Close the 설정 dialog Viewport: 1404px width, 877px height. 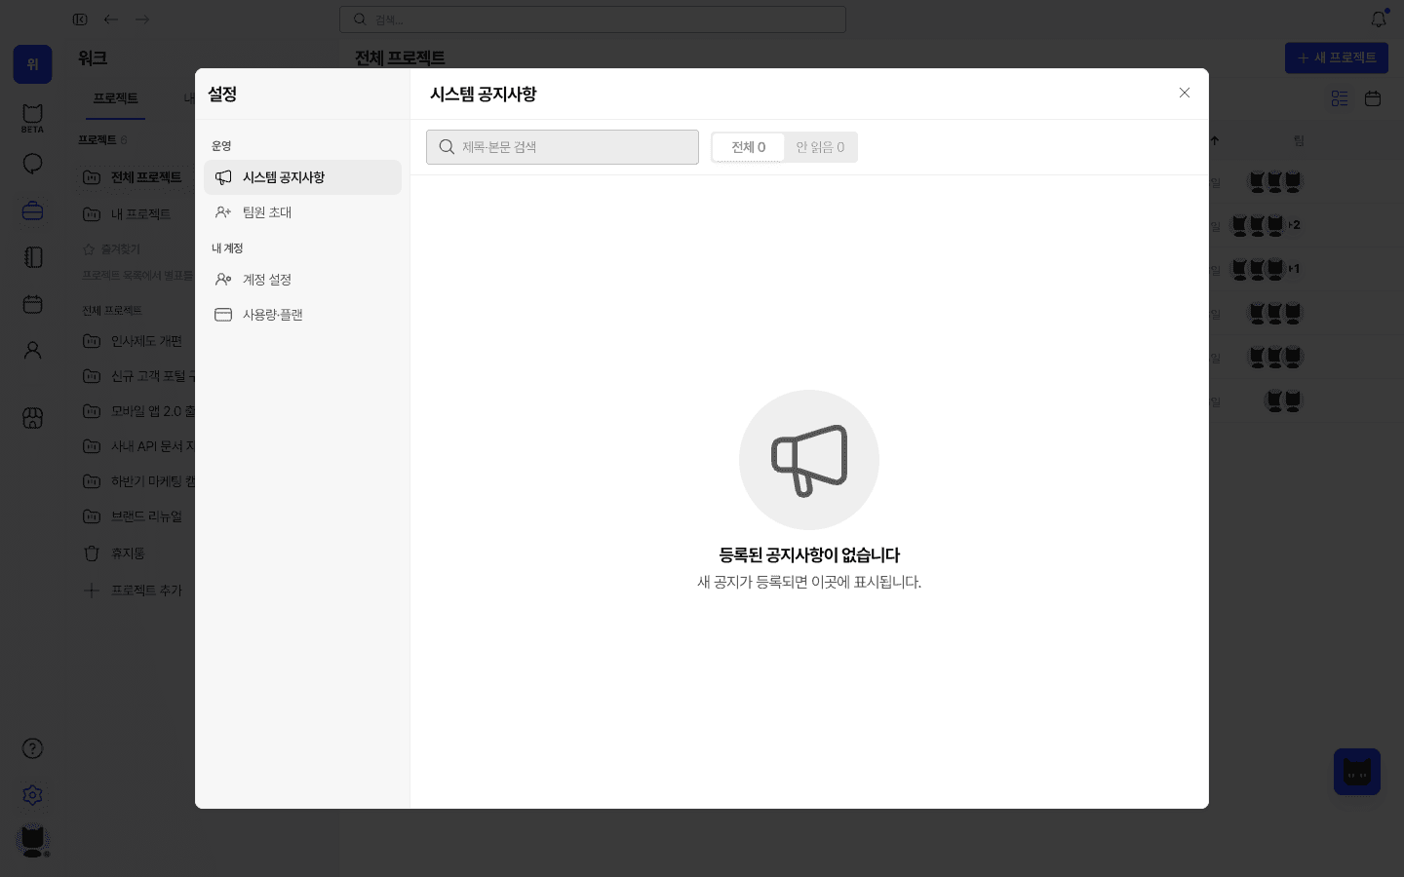1184,93
